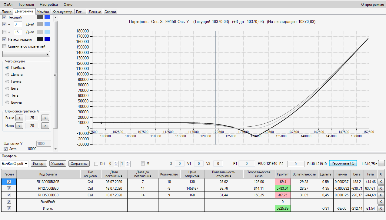Open the Окно menu
Screen dimensions: 386x220
tap(68, 5)
